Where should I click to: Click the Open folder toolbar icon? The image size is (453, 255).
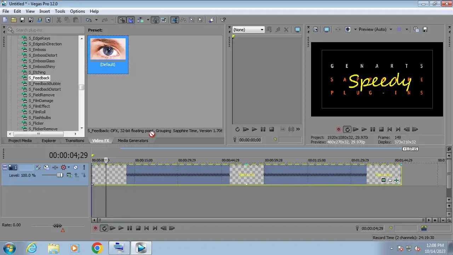(x=13, y=20)
